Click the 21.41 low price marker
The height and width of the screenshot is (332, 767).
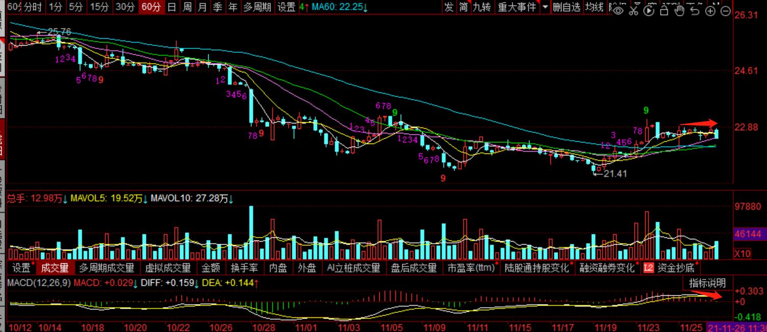(x=615, y=173)
